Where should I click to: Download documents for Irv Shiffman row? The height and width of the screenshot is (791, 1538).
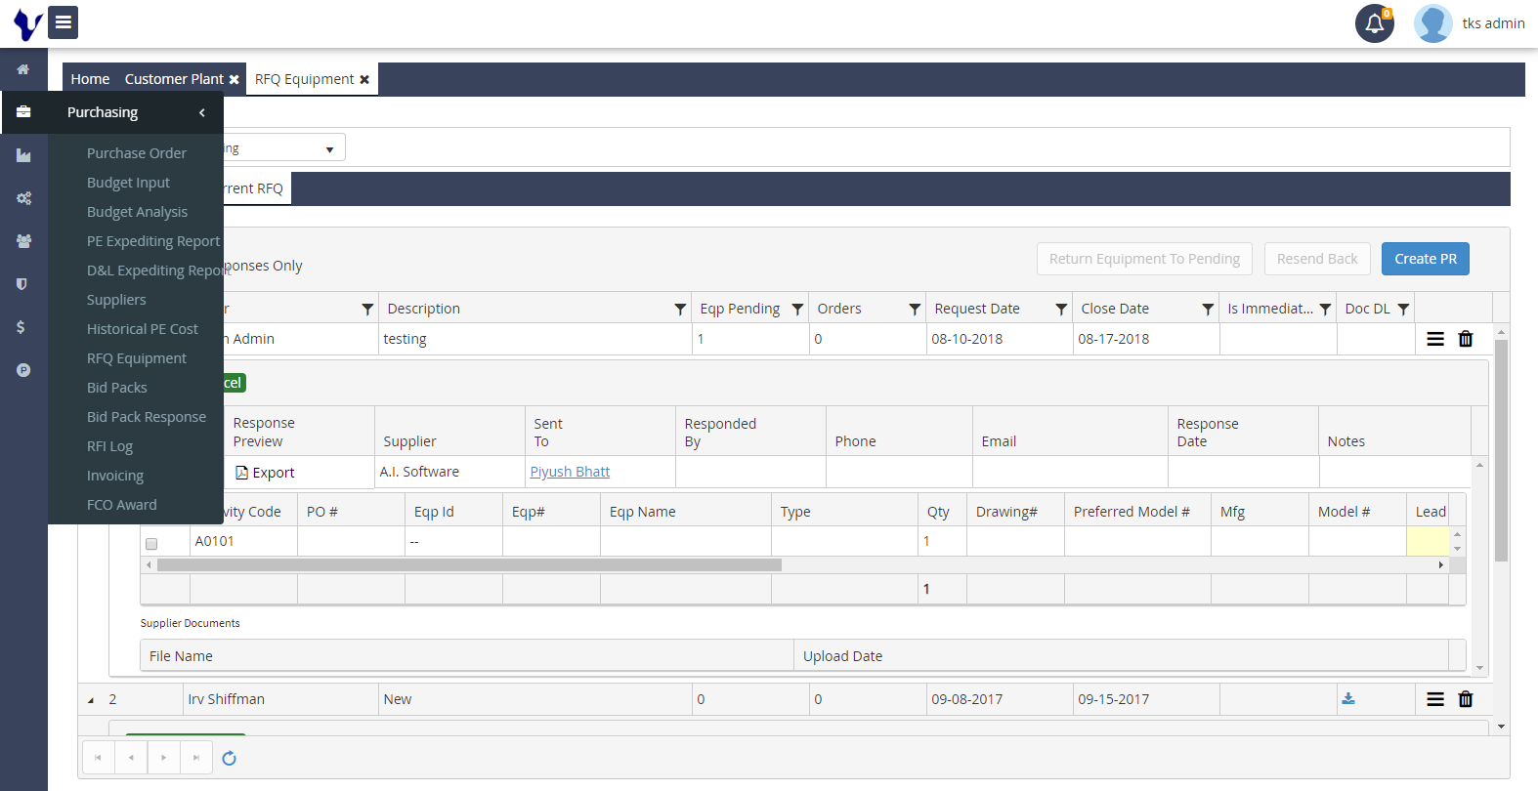coord(1348,698)
